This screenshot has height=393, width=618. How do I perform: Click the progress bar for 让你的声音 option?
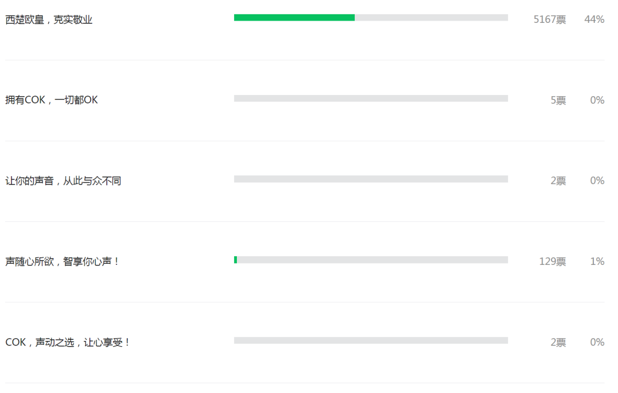coord(371,179)
